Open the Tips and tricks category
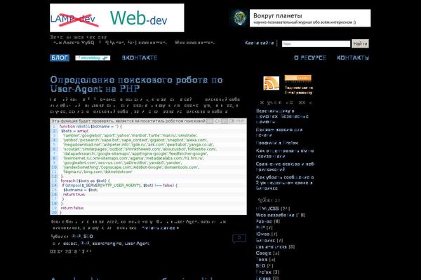The width and height of the screenshot is (421, 280). (x=271, y=247)
